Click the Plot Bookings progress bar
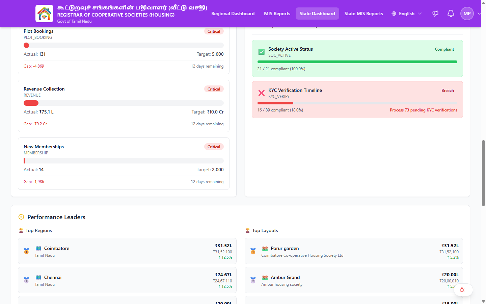 coord(124,45)
